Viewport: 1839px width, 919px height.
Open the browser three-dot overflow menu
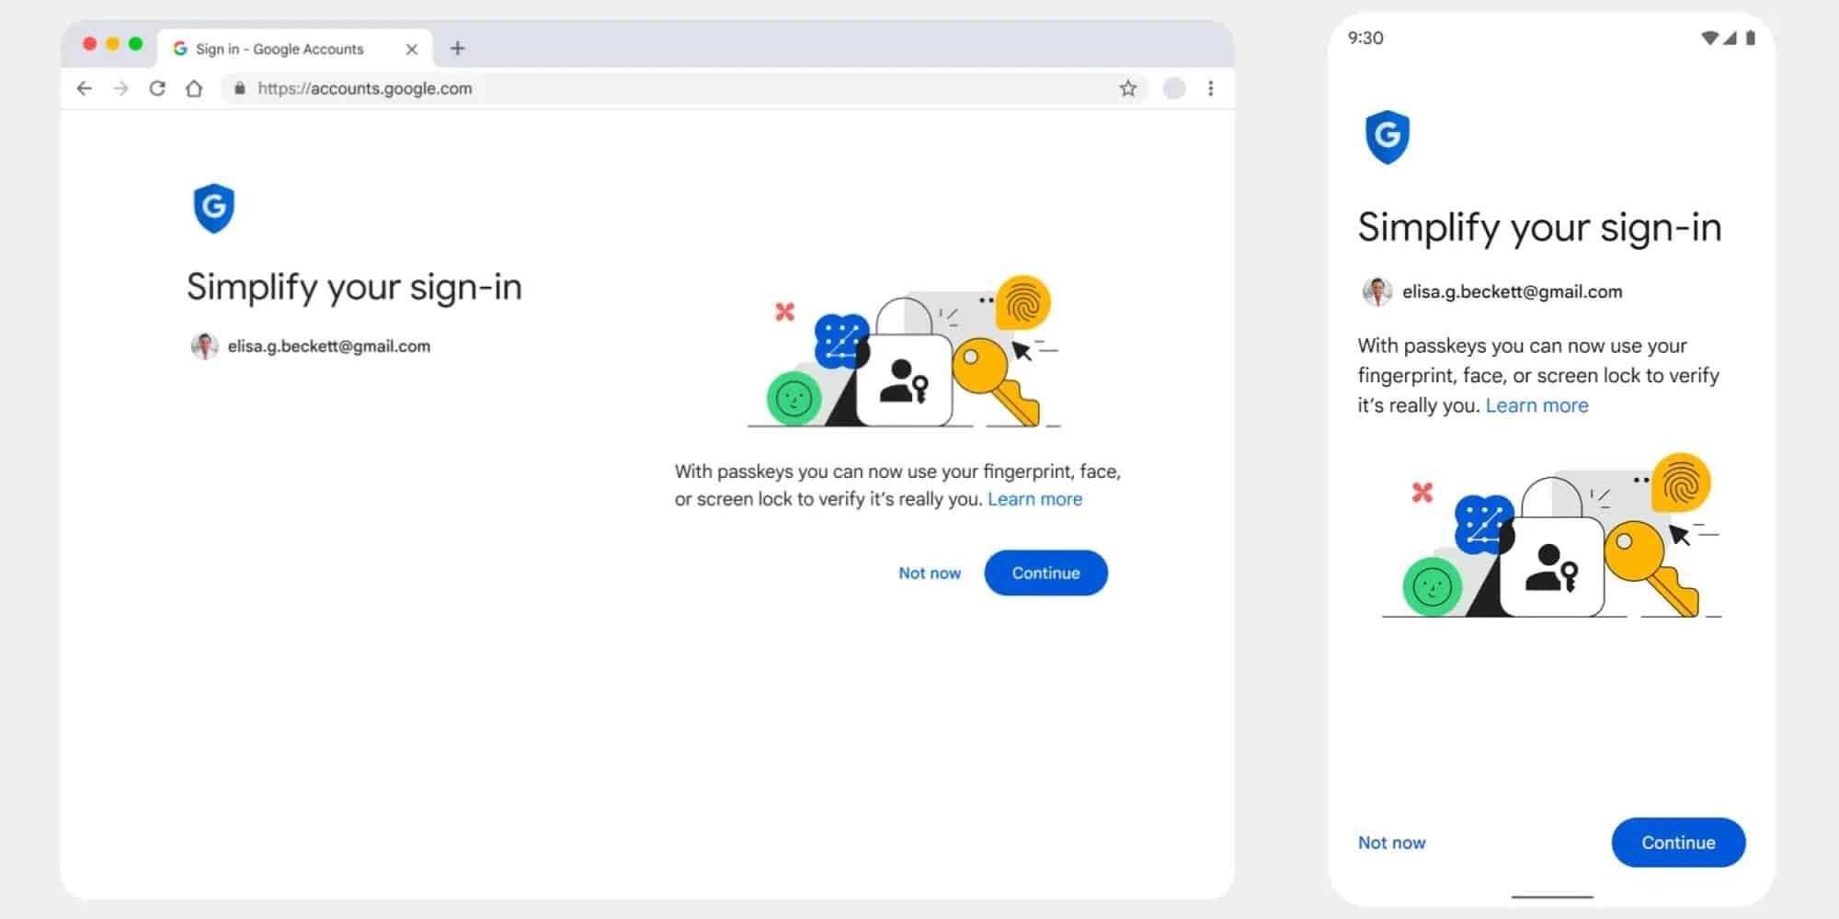(x=1211, y=88)
